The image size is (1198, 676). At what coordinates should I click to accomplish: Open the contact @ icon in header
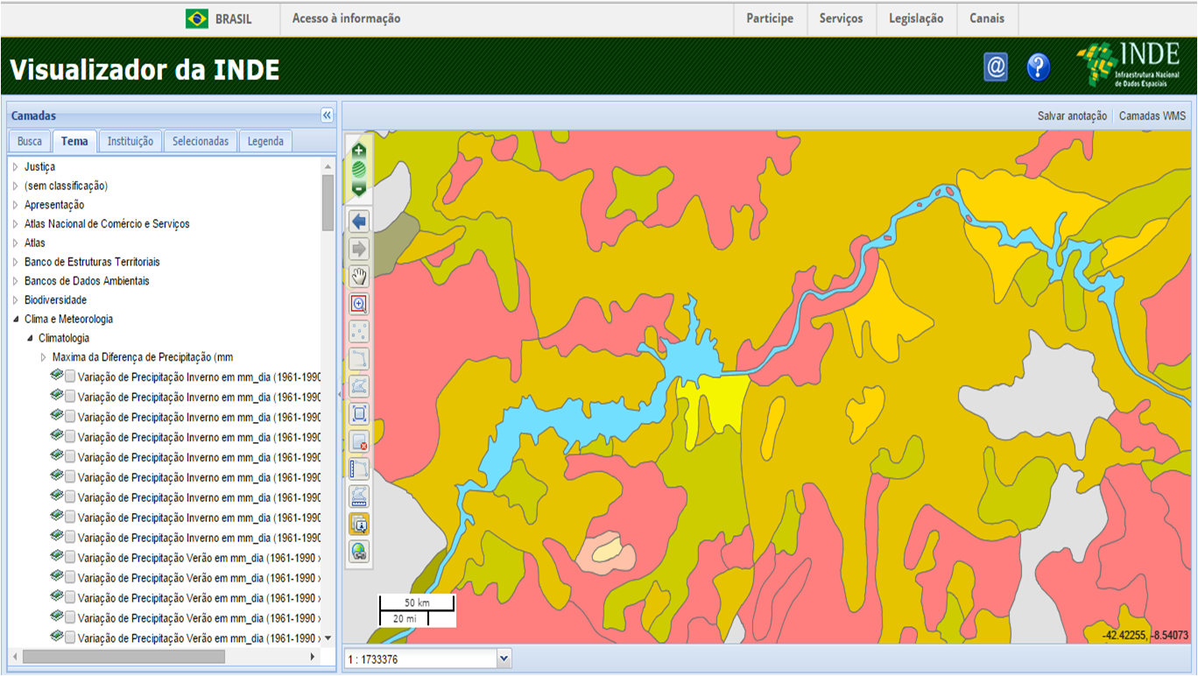(x=996, y=67)
